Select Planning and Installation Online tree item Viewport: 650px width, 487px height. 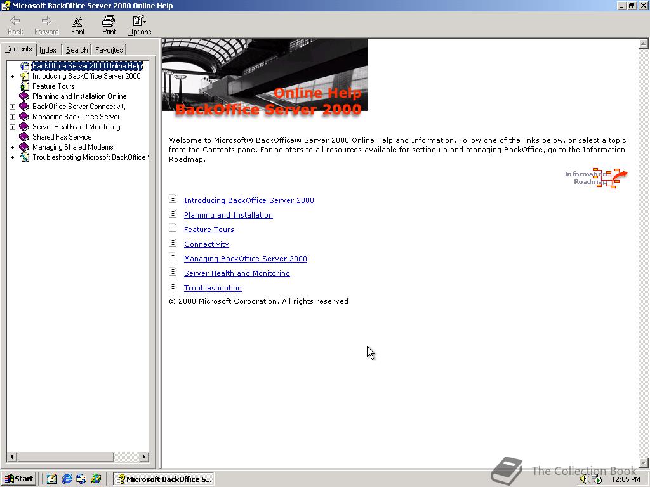pyautogui.click(x=79, y=96)
